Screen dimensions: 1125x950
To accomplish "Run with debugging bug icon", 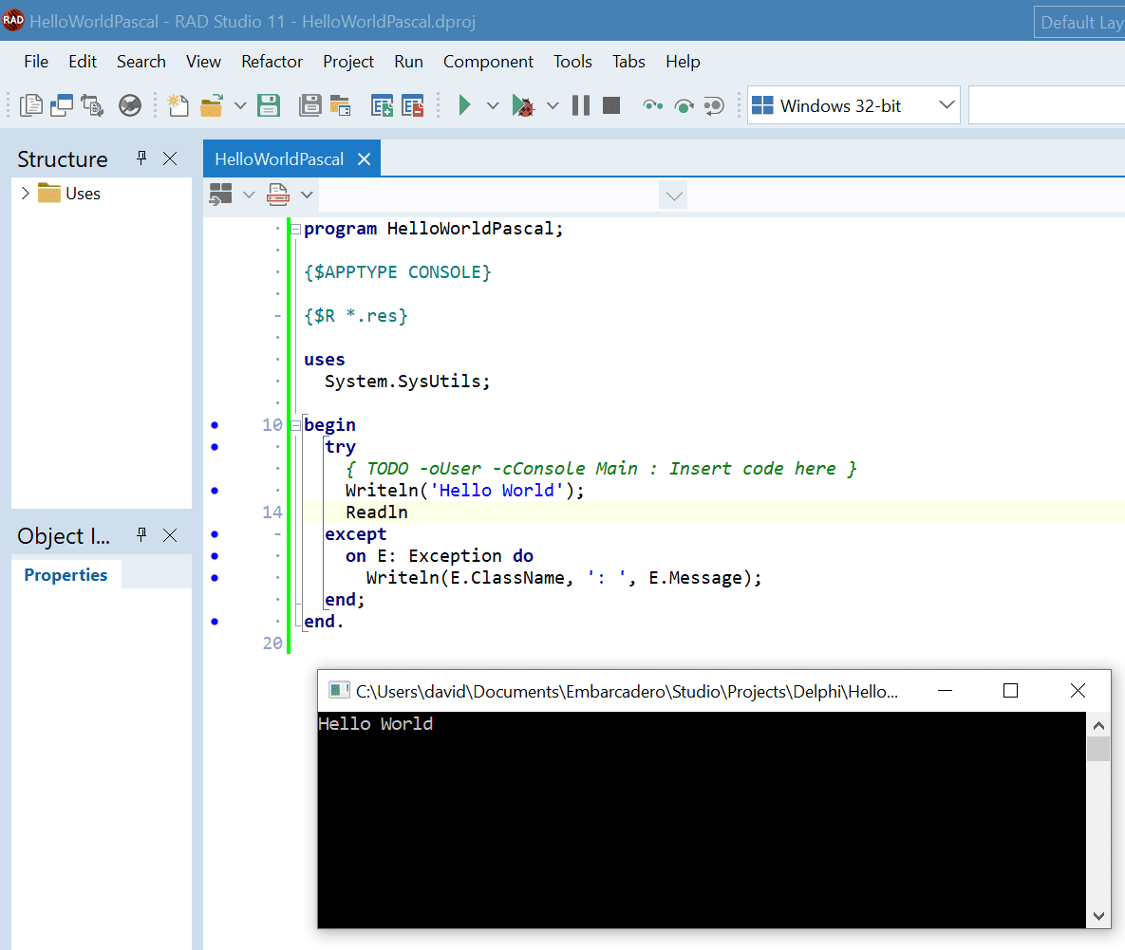I will pyautogui.click(x=523, y=105).
